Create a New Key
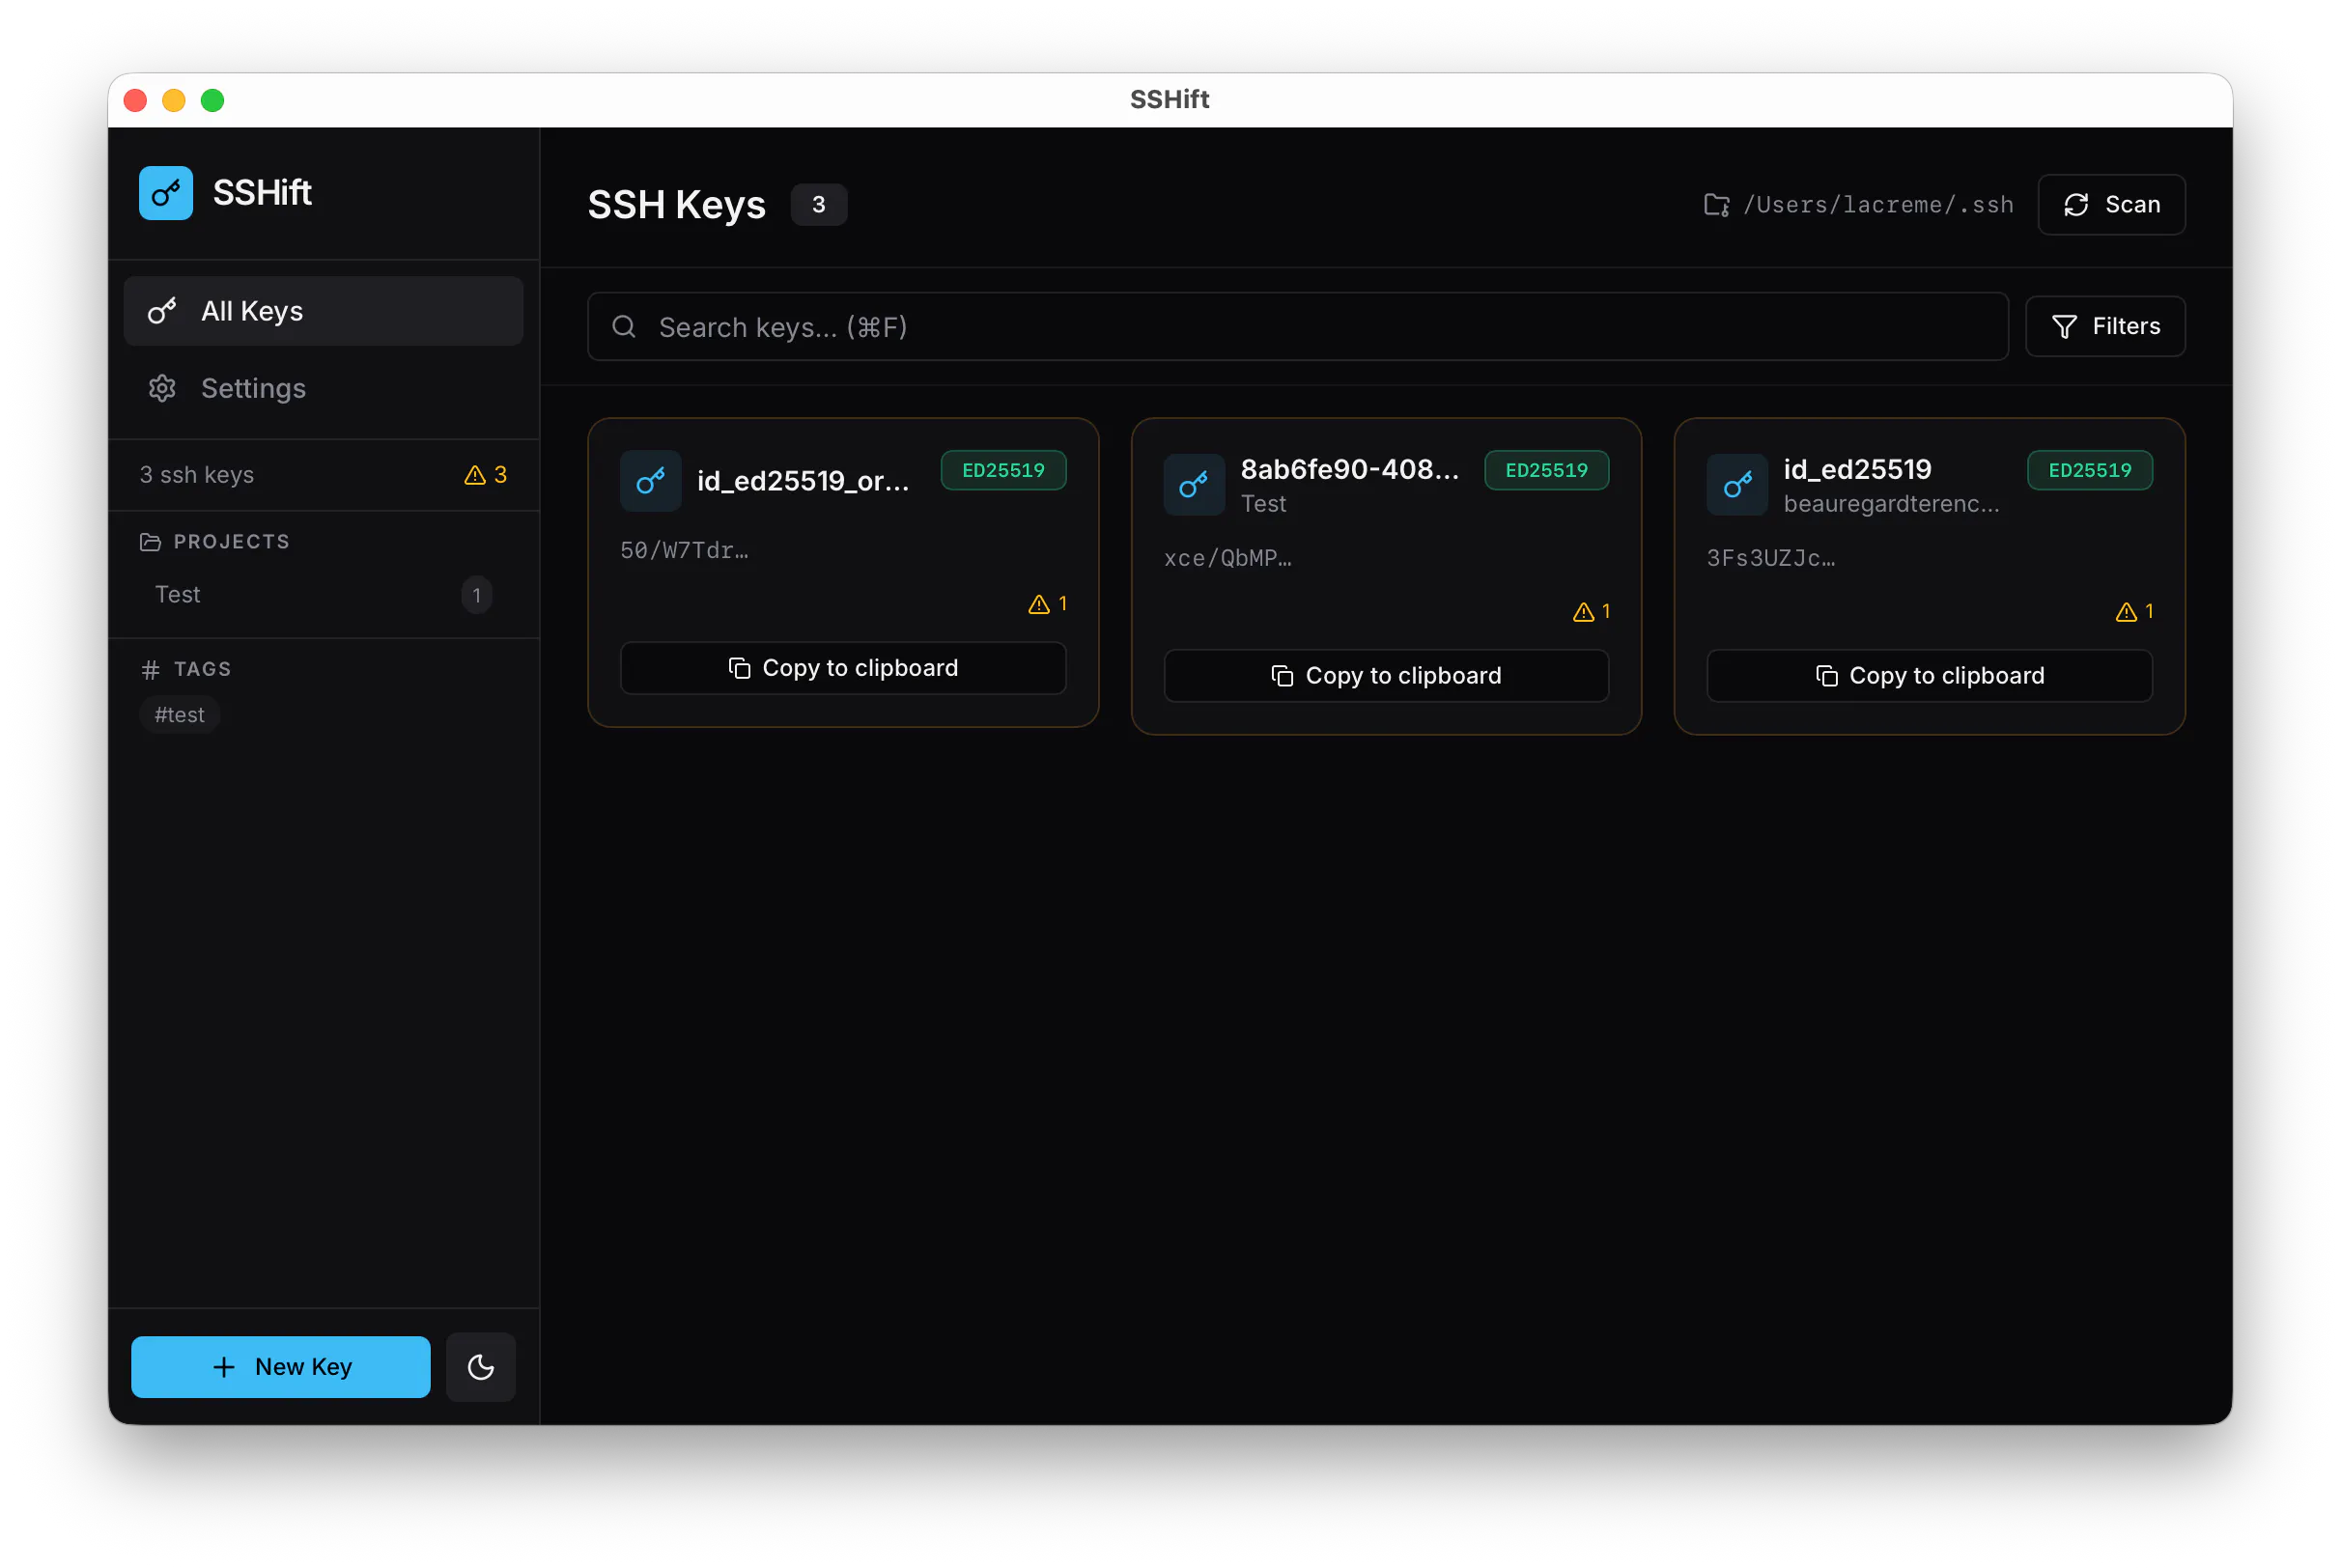Image resolution: width=2341 pixels, height=1568 pixels. [x=281, y=1366]
